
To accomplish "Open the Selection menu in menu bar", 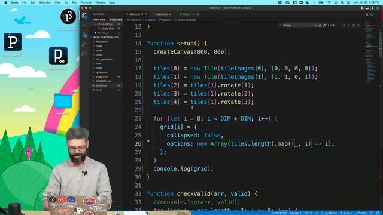I will 45,2.
